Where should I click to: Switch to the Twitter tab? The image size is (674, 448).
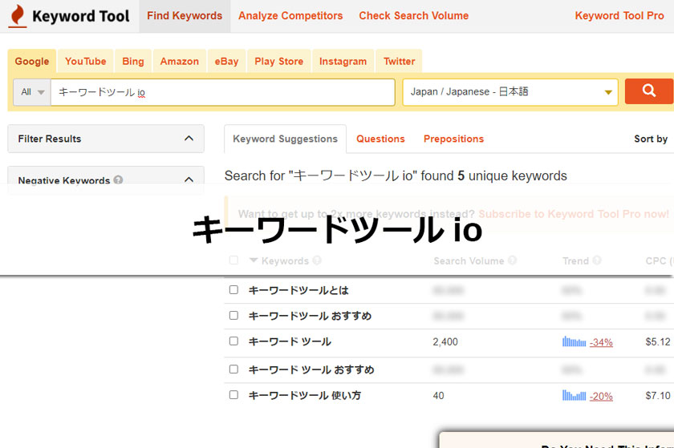(x=399, y=62)
